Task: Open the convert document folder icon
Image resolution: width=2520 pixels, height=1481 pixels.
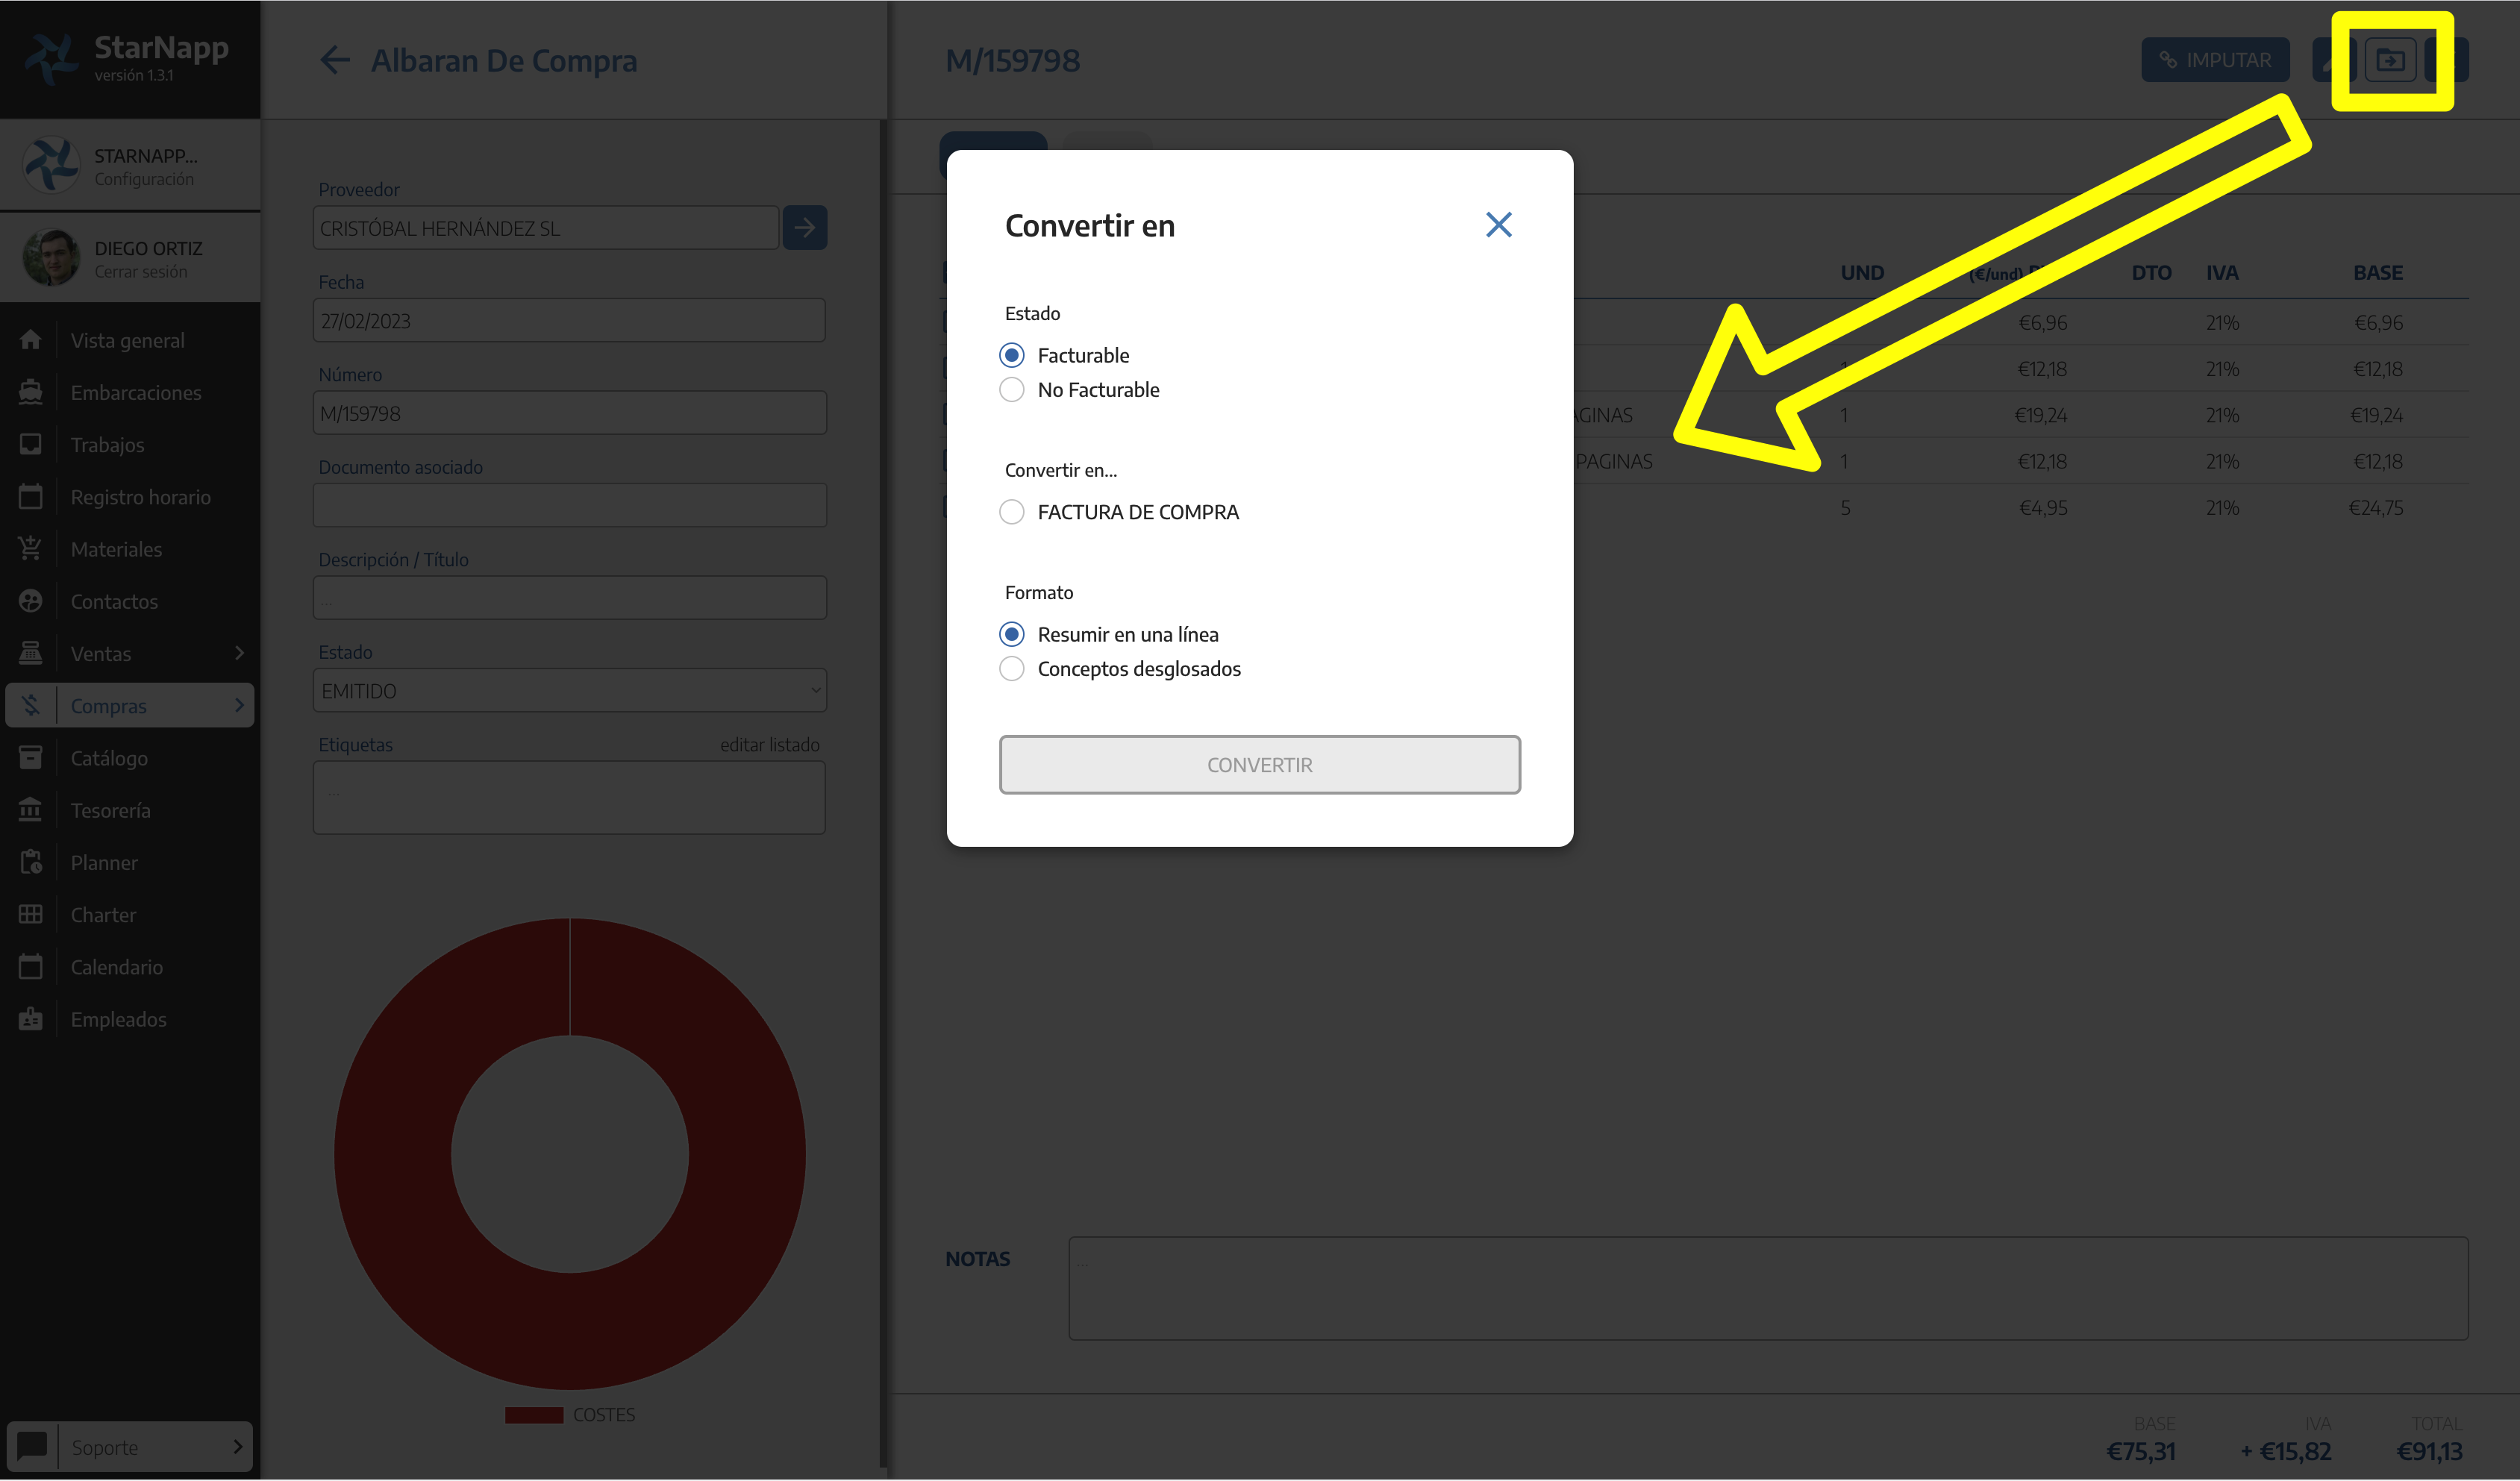Action: tap(2390, 60)
